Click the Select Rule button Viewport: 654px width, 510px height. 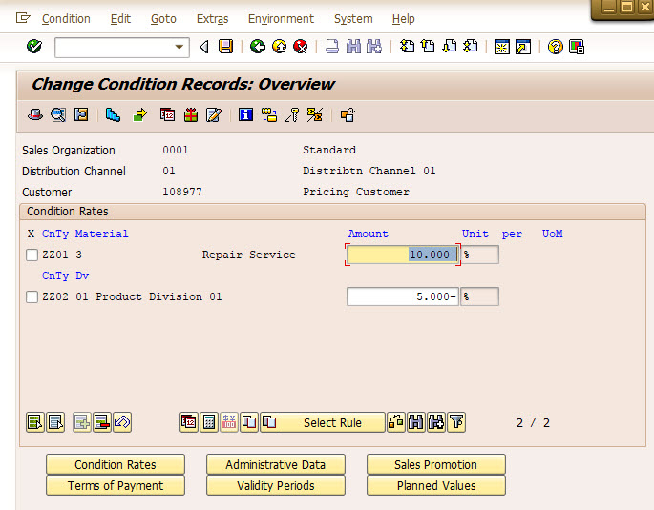coord(332,422)
